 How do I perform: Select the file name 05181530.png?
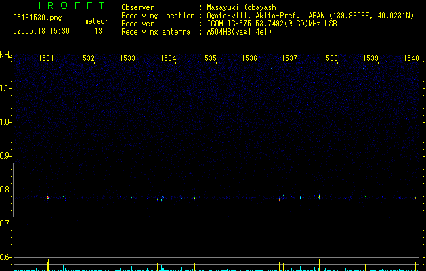[37, 18]
